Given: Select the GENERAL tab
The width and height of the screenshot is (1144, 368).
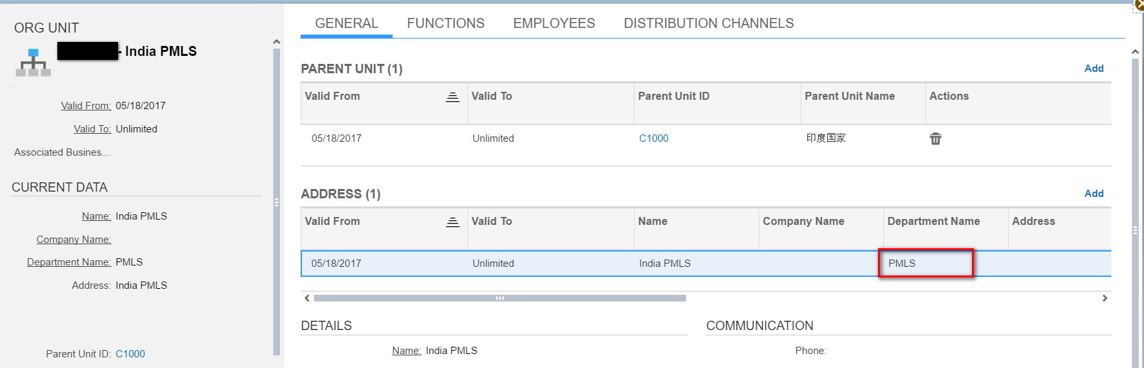Looking at the screenshot, I should click(346, 23).
